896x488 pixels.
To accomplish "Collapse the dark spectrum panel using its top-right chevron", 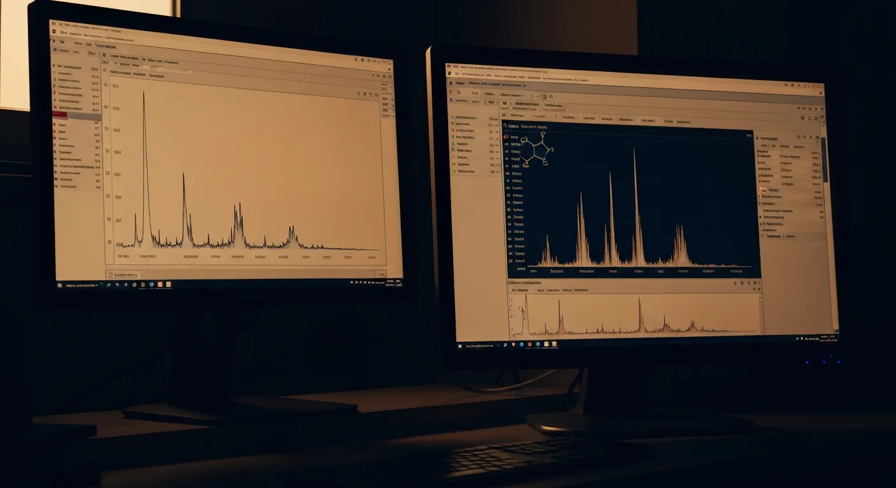I will point(749,135).
